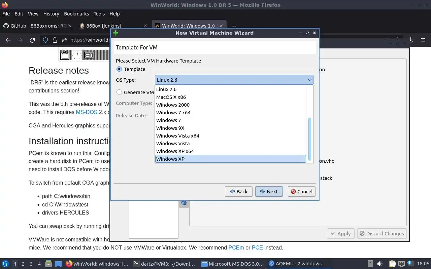Click the Firefox forward arrow
431x269 pixels.
tap(20, 40)
